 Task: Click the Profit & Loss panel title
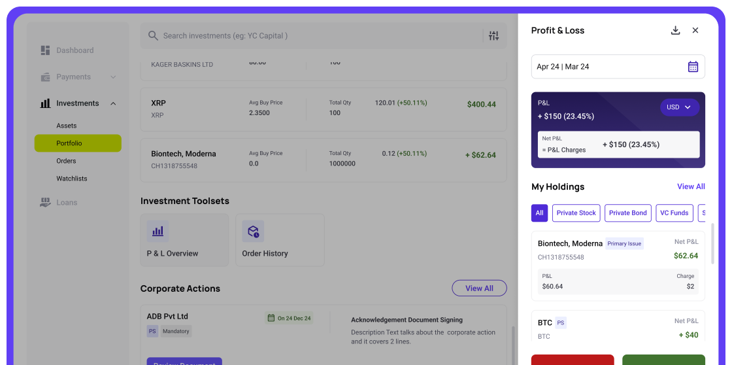(558, 30)
